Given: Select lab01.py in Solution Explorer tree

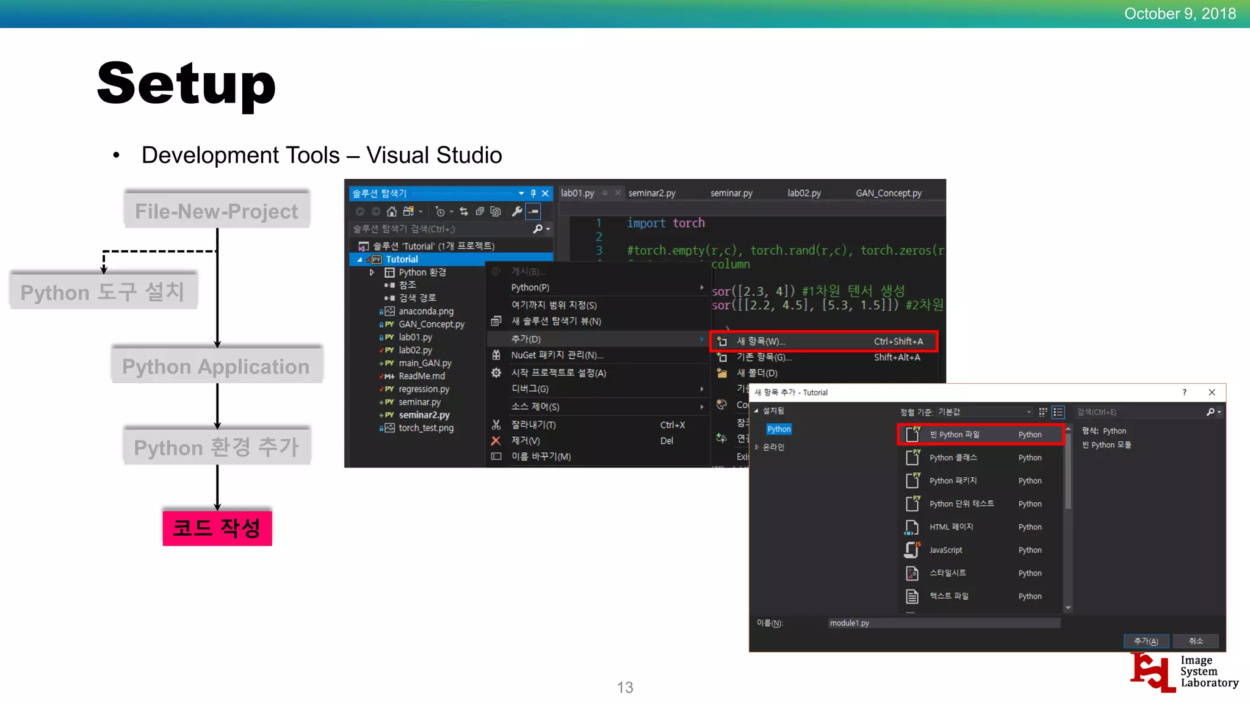Looking at the screenshot, I should (415, 337).
